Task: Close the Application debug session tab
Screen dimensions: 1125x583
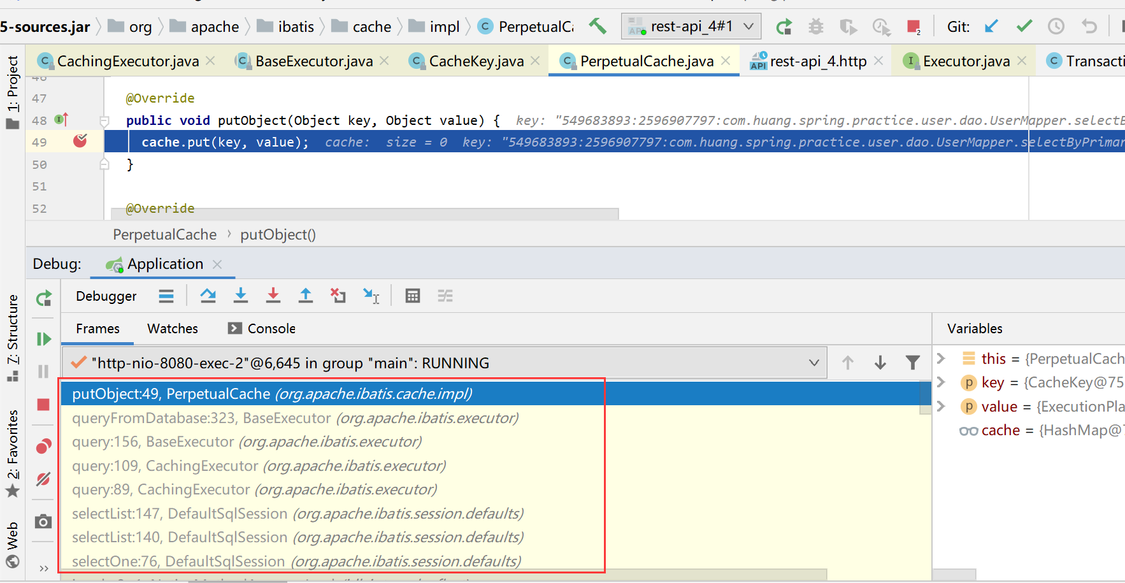Action: 217,264
